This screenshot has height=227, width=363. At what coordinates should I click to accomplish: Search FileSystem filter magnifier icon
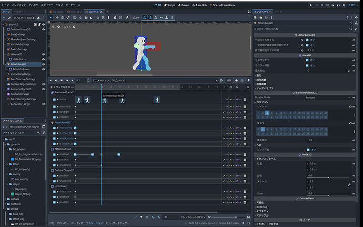[x=38, y=133]
